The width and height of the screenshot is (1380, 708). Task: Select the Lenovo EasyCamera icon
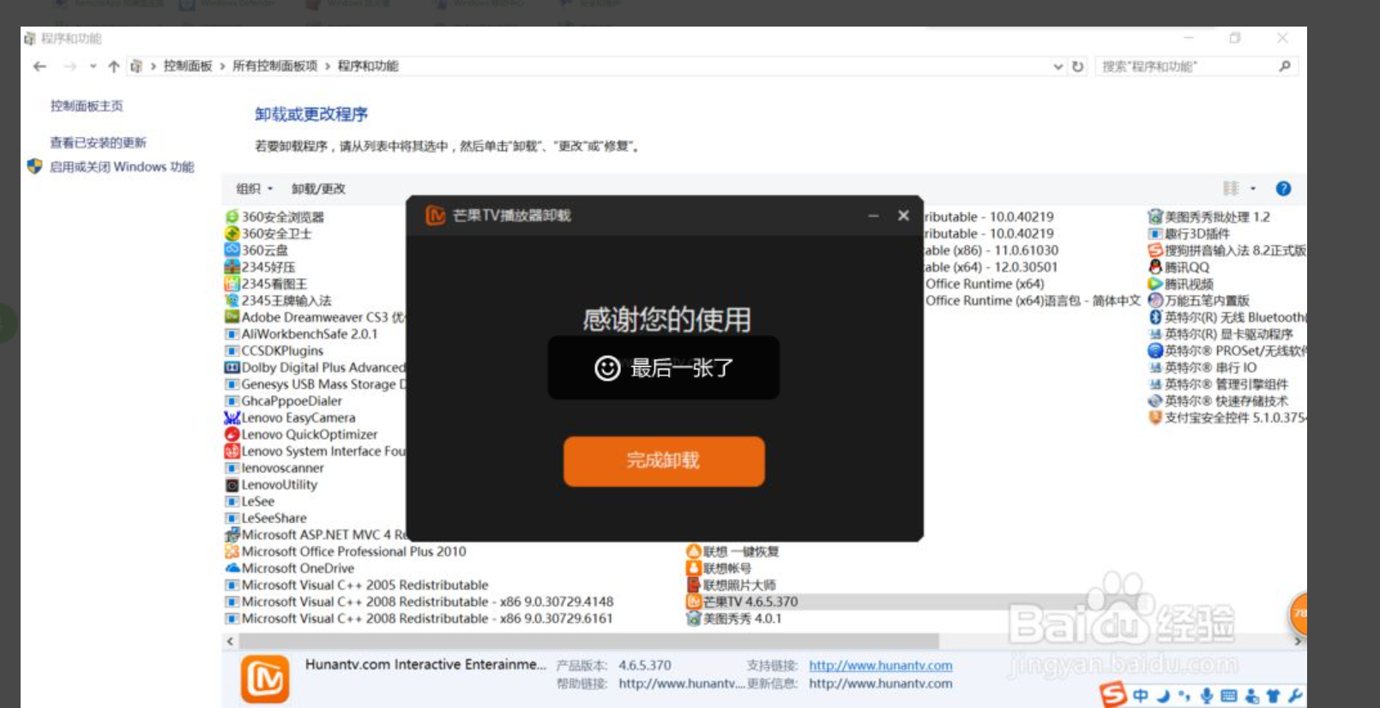click(232, 417)
